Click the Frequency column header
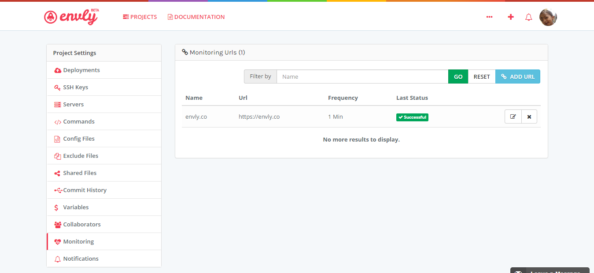The width and height of the screenshot is (594, 273). click(x=343, y=98)
